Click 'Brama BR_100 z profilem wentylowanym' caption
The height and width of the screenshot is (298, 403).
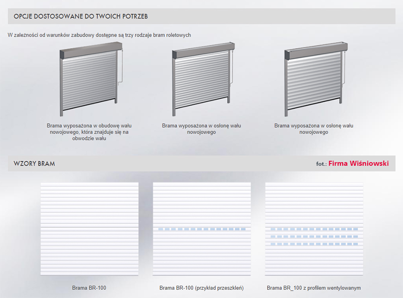click(x=314, y=288)
